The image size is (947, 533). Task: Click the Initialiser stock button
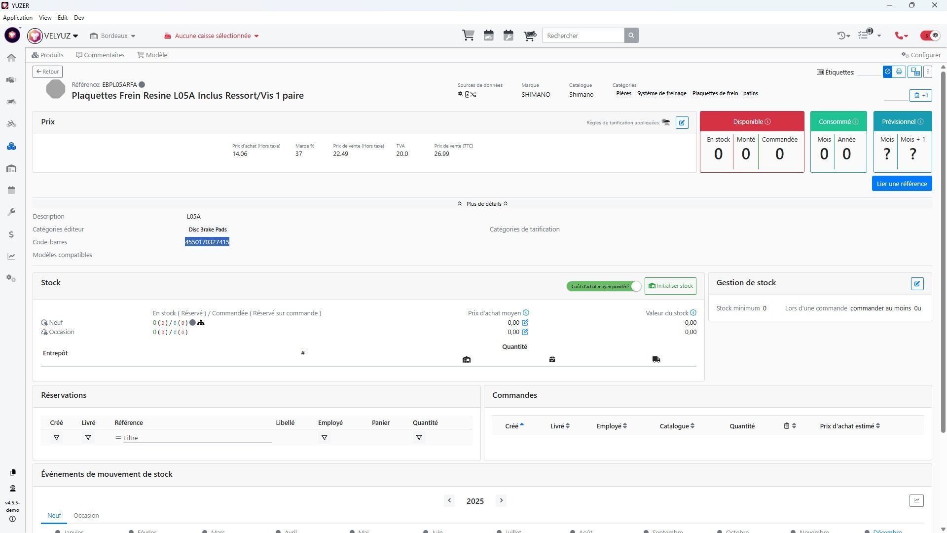[670, 286]
